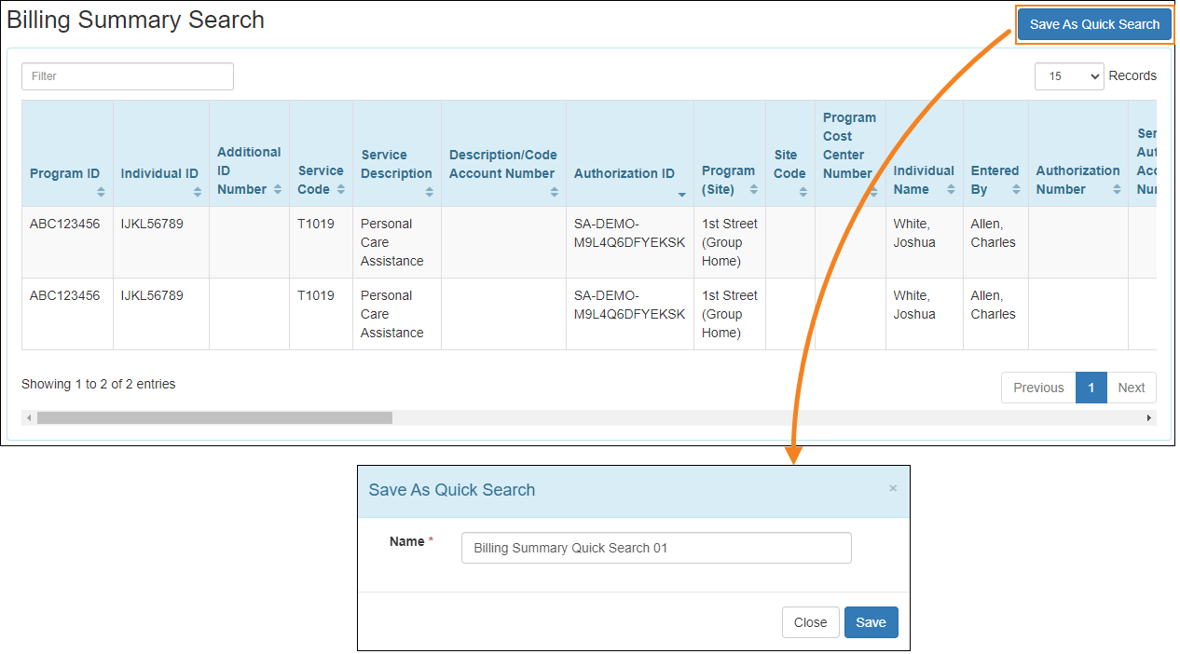Close the Save As Quick Search dialog (x)
Screen dimensions: 1180x654
[x=893, y=488]
